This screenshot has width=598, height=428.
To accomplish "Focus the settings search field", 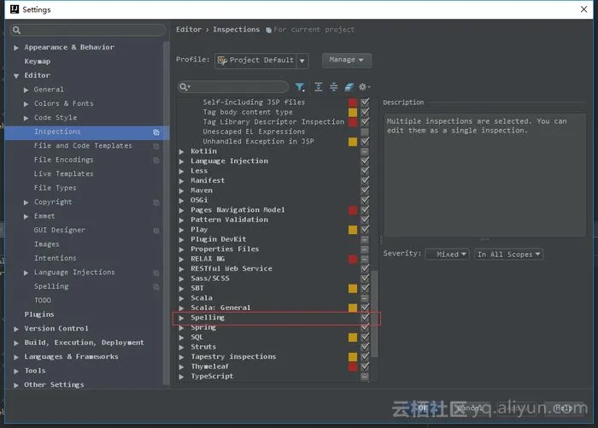I will [88, 30].
